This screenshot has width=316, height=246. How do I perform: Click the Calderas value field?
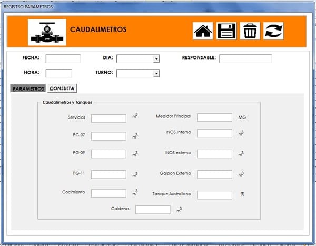coord(153,210)
